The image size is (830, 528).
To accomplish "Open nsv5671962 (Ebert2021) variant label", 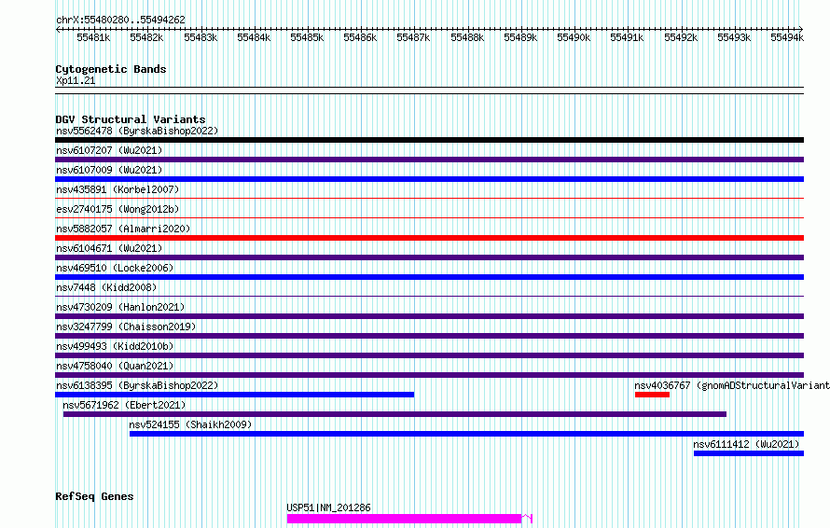I will coord(124,405).
